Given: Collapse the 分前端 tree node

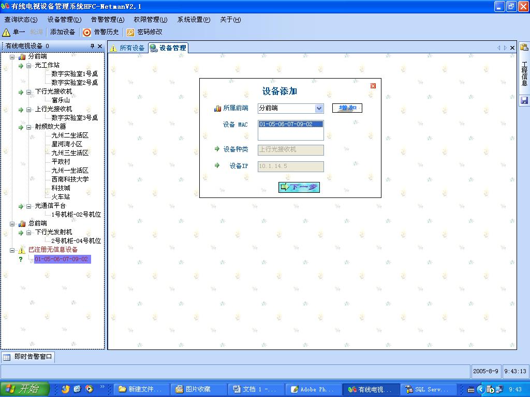Looking at the screenshot, I should [x=12, y=57].
